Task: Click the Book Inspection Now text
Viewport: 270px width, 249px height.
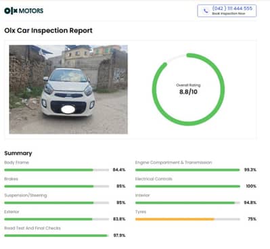Action: point(229,14)
